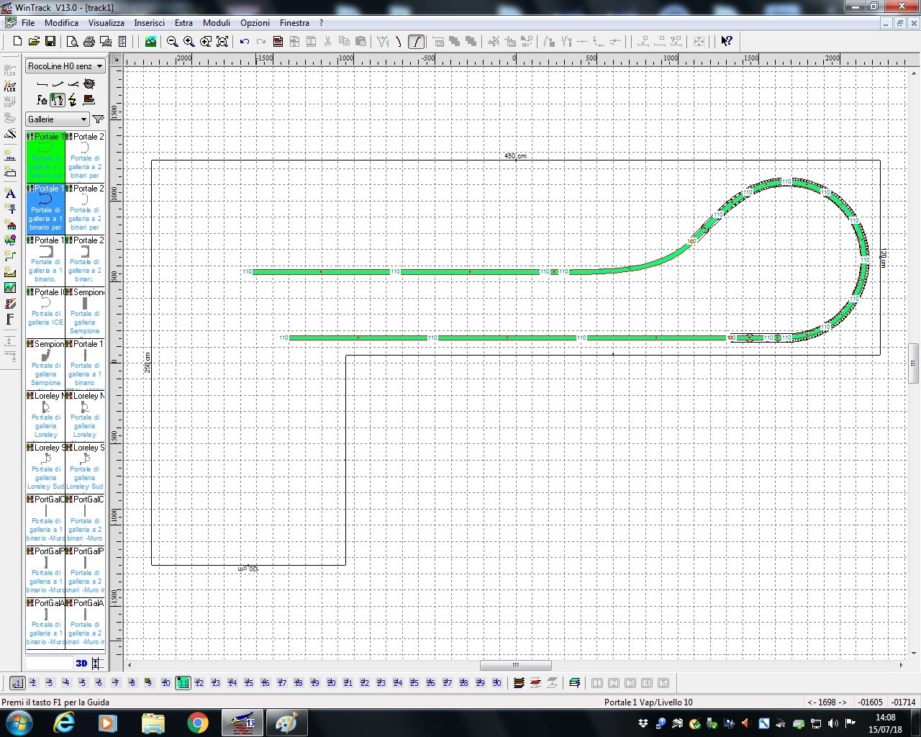Click the filter funnel icon beside Gallerie
This screenshot has width=921, height=737.
coord(99,119)
